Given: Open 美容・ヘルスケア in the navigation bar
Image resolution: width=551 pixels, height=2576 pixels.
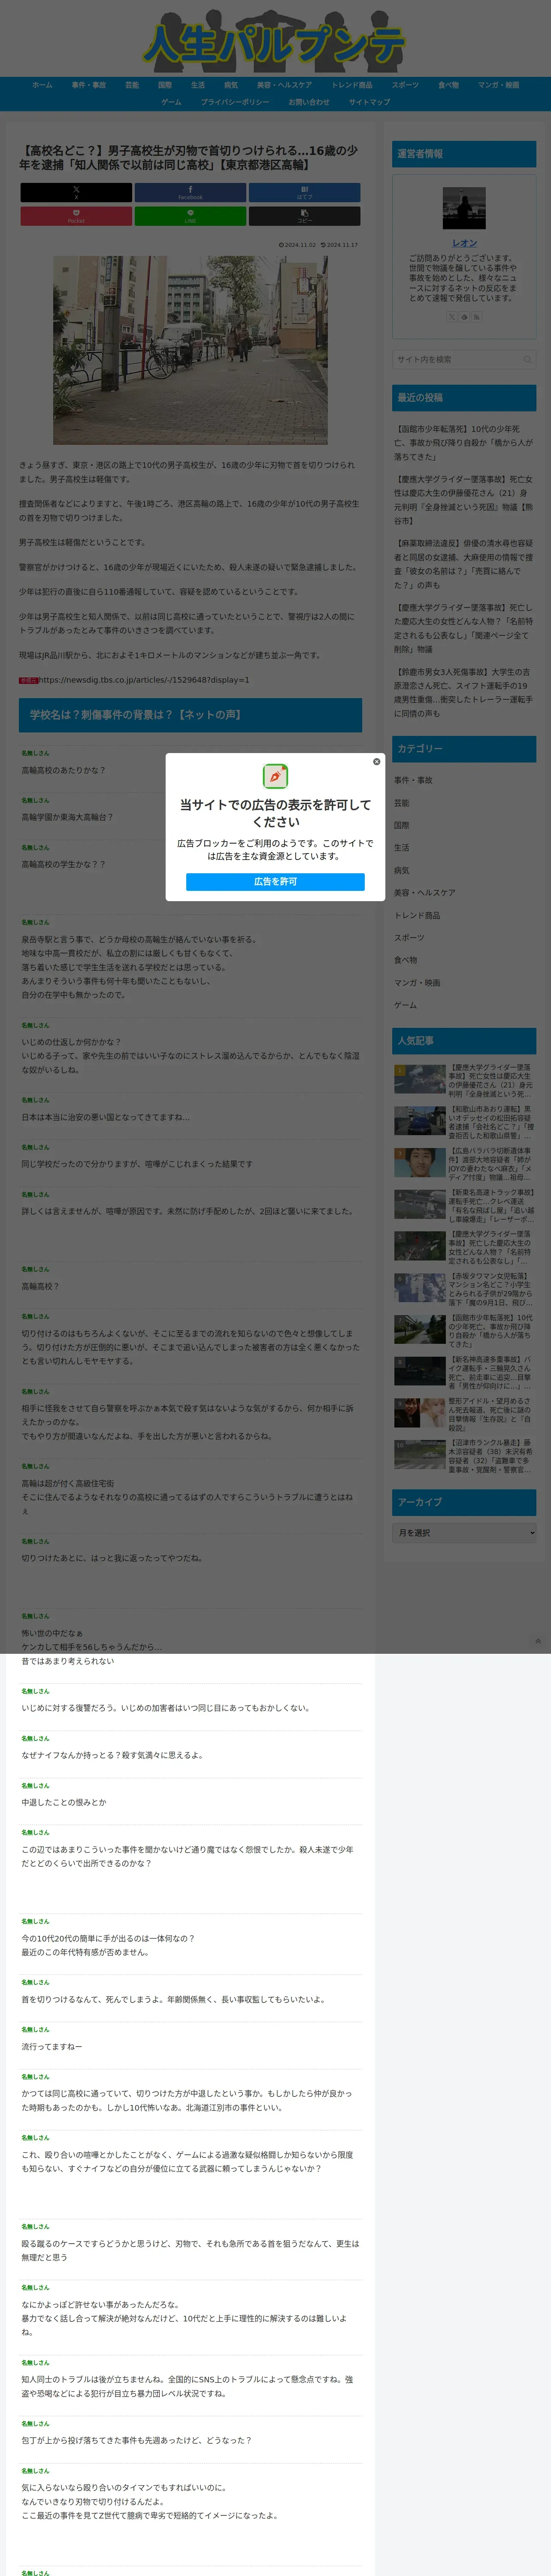Looking at the screenshot, I should 284,85.
